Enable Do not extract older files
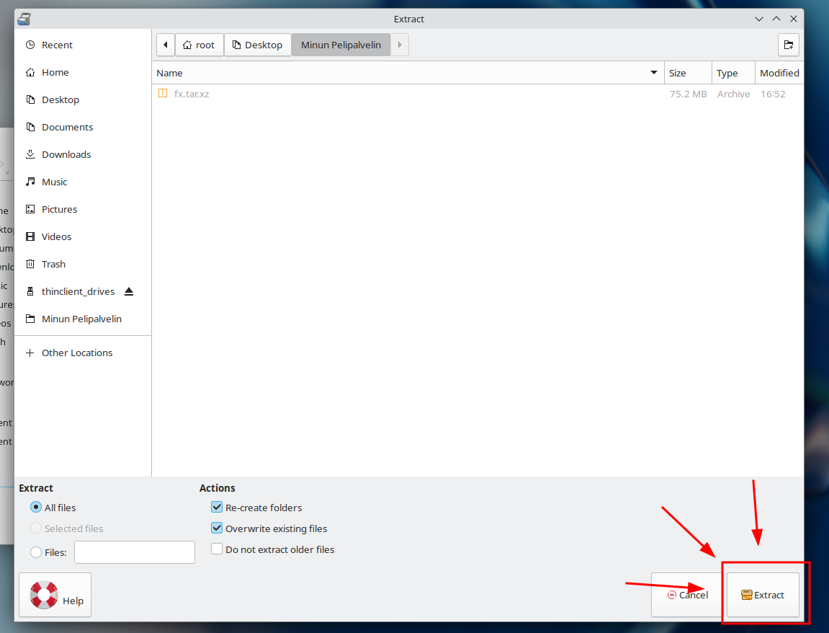This screenshot has height=633, width=829. tap(217, 549)
